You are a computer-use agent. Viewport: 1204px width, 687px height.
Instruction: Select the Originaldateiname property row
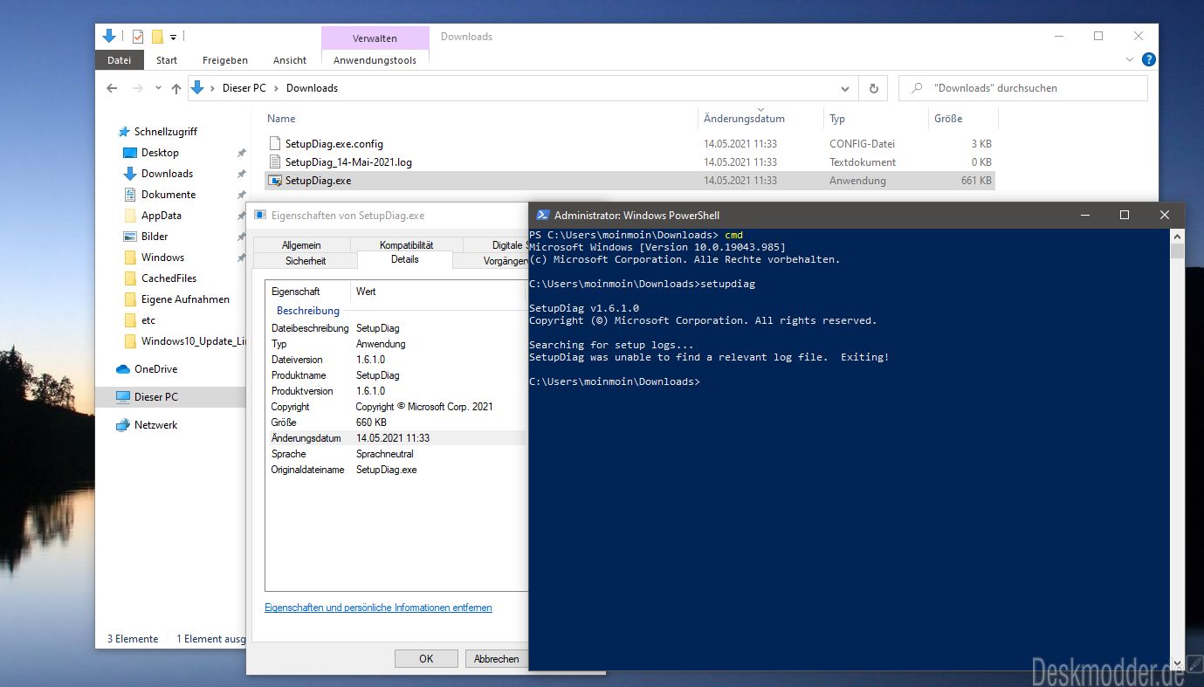pyautogui.click(x=396, y=470)
